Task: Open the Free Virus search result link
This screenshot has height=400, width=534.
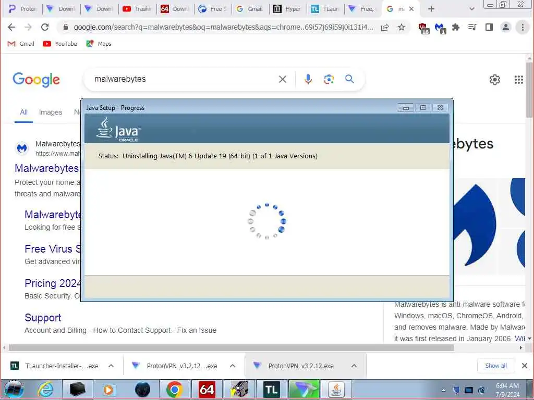Action: click(x=53, y=249)
